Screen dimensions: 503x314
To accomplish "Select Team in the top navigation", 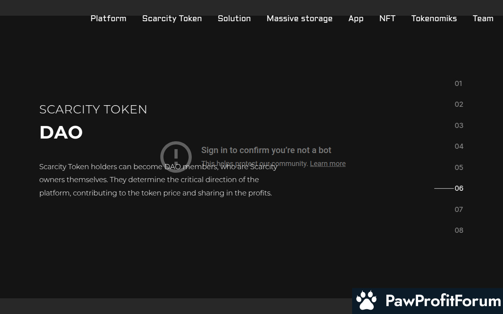I will tap(483, 18).
